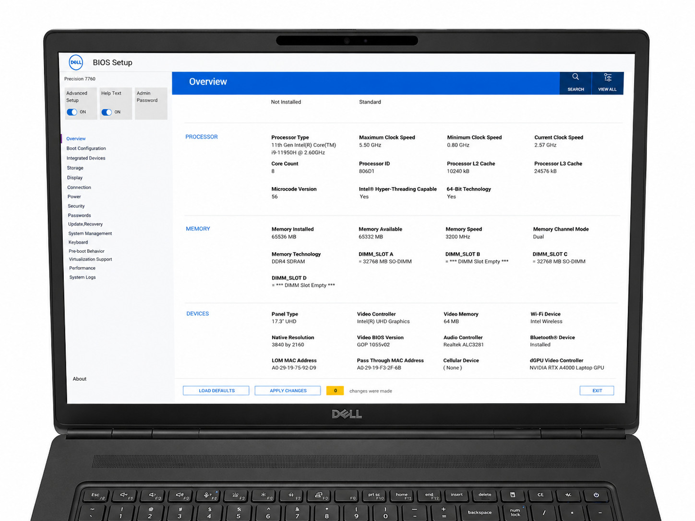Toggle Advanced Setup switch off
Viewport: 695px width, 521px height.
tap(72, 112)
